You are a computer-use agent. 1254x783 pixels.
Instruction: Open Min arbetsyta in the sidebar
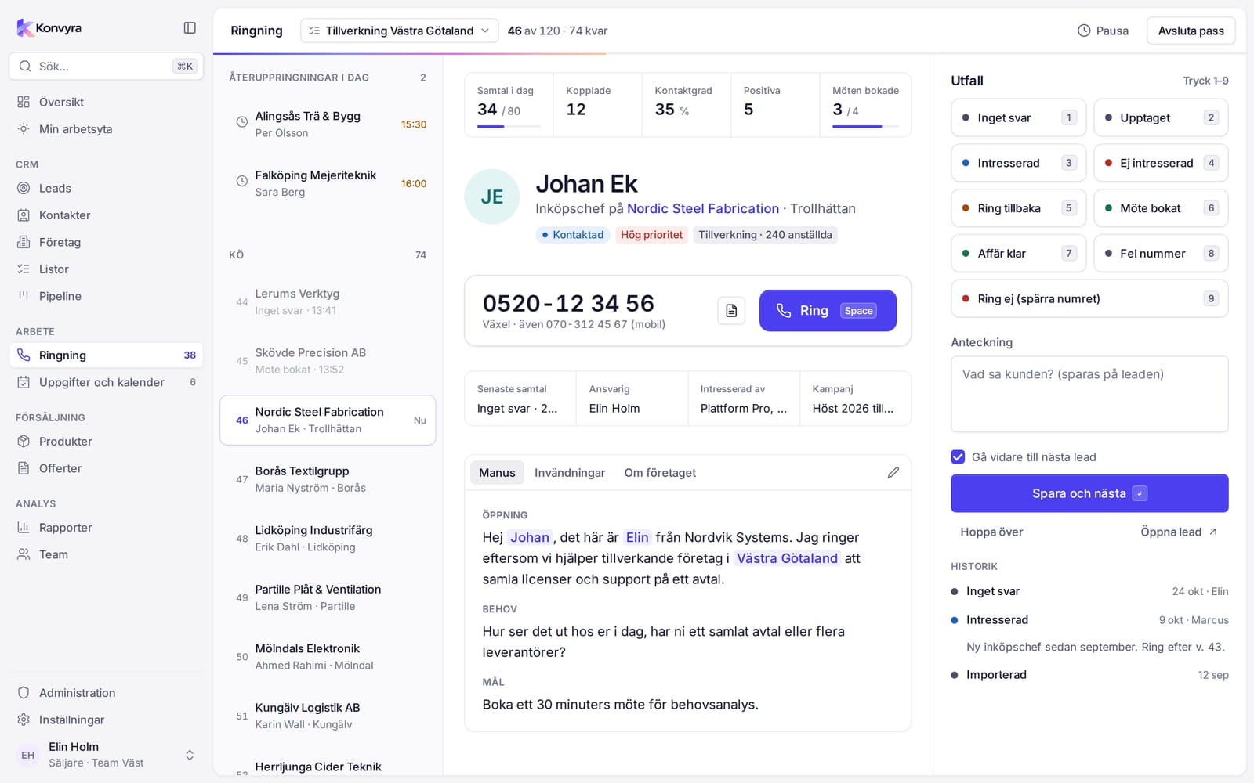point(106,129)
